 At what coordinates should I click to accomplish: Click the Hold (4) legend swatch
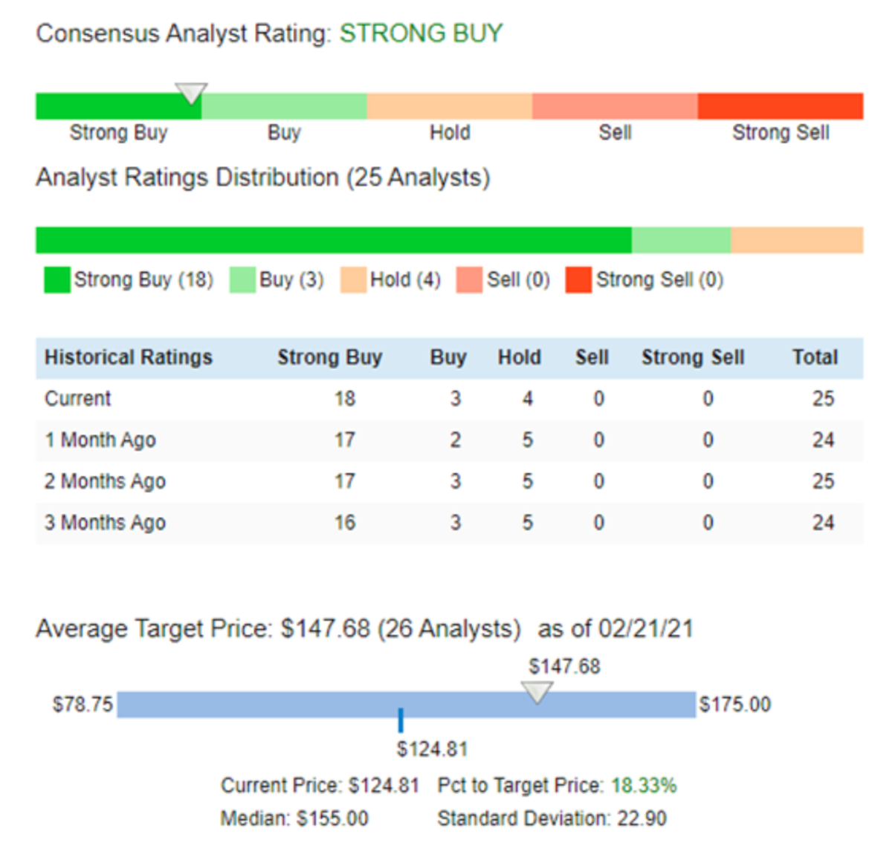tap(353, 280)
